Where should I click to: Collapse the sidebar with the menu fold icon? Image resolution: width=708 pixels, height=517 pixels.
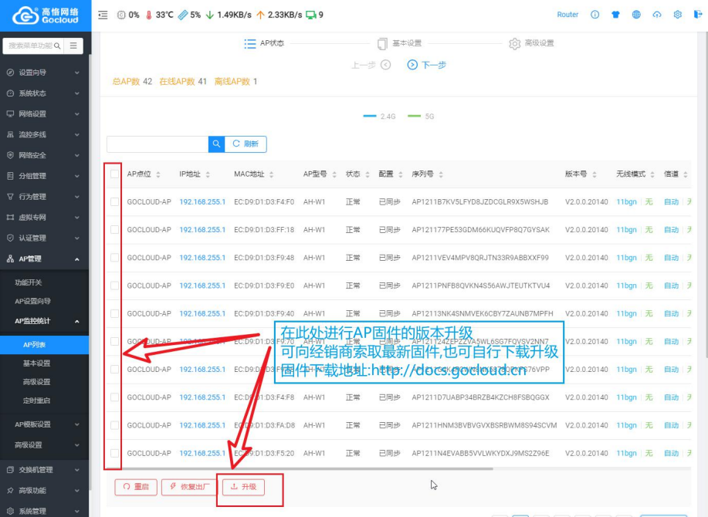[103, 15]
